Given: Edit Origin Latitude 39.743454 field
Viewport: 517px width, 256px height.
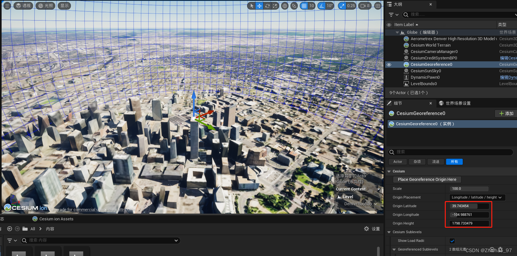Looking at the screenshot, I should (x=469, y=206).
